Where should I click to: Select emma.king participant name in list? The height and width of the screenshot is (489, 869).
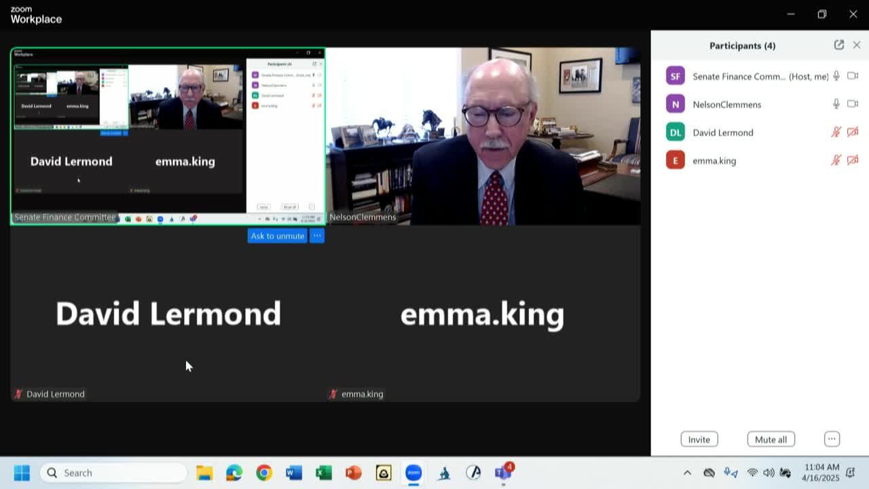pos(714,161)
